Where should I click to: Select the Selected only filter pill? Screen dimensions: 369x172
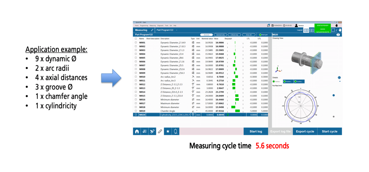(220, 35)
